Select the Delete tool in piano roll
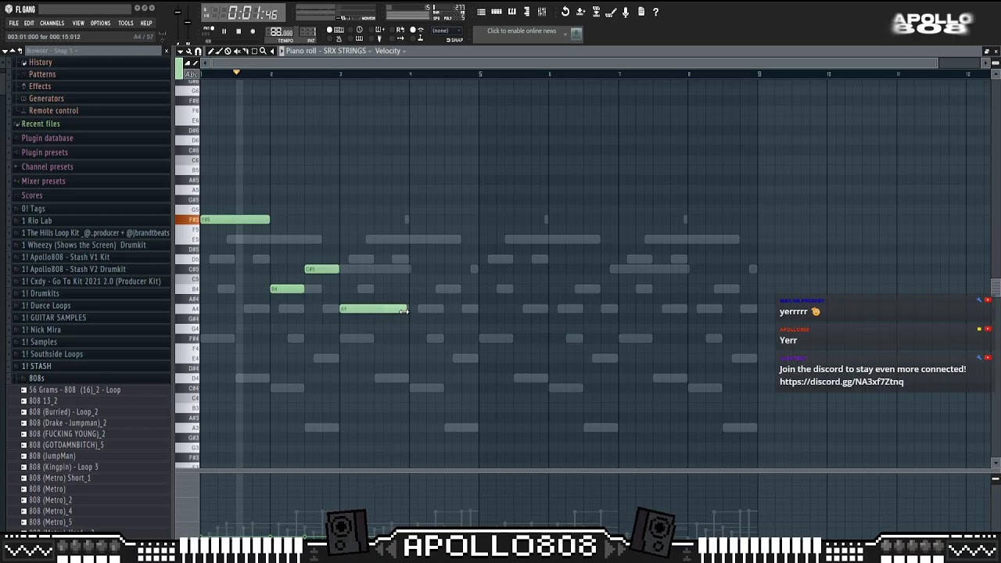This screenshot has width=1001, height=563. 228,51
